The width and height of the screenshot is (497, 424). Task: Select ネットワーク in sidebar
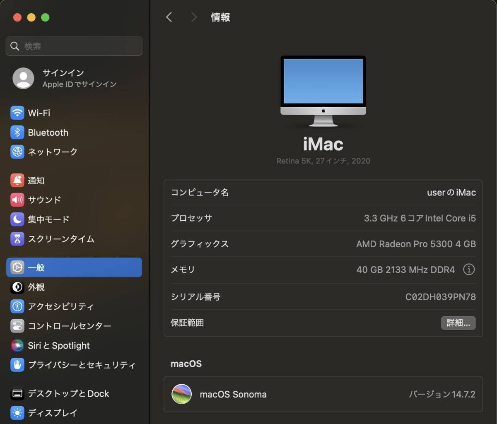53,152
